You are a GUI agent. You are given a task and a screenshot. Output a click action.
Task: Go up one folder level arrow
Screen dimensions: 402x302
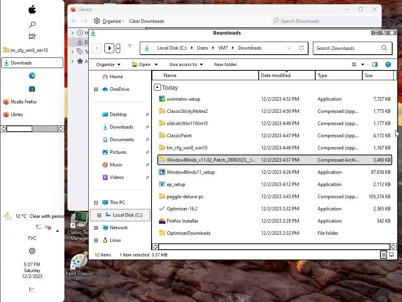130,46
